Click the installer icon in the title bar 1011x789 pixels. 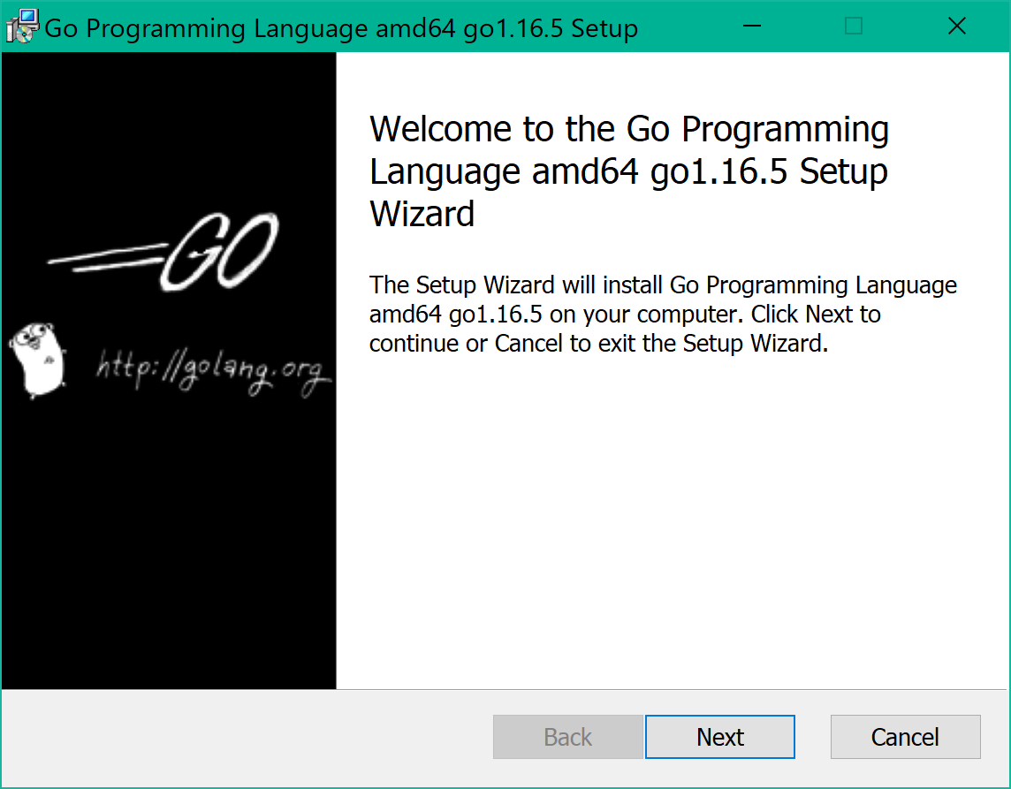(22, 27)
